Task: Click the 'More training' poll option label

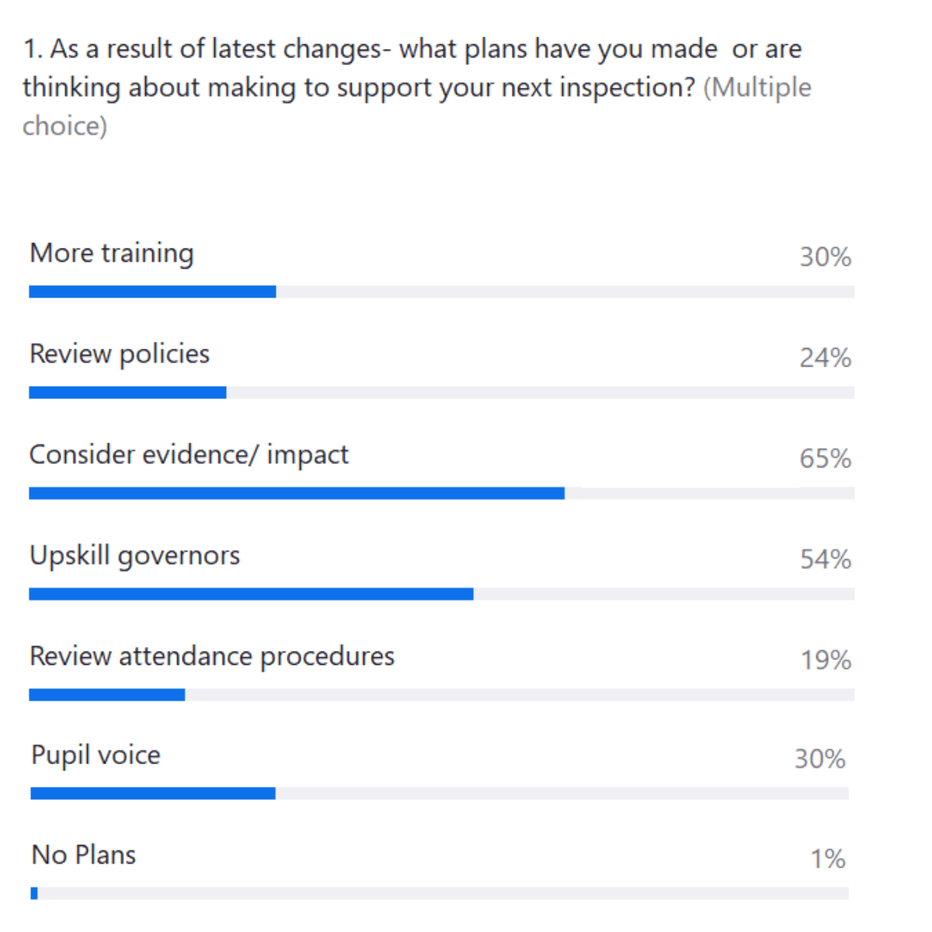Action: (112, 254)
